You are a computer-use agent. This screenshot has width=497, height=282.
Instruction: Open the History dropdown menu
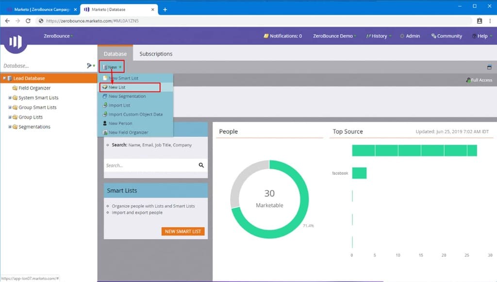[x=379, y=36]
